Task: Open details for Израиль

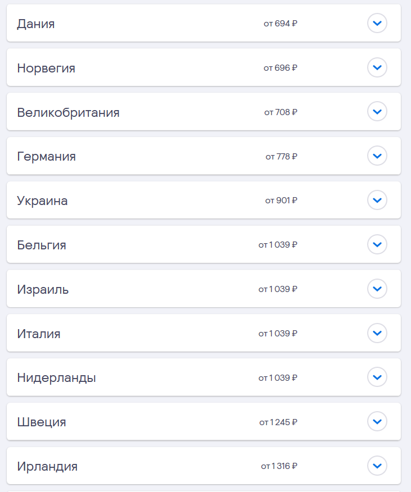Action: pyautogui.click(x=377, y=289)
